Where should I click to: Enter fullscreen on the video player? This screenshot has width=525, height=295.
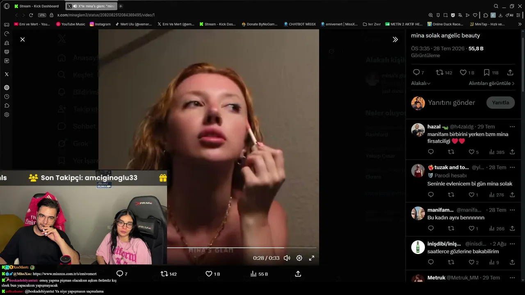click(x=312, y=258)
